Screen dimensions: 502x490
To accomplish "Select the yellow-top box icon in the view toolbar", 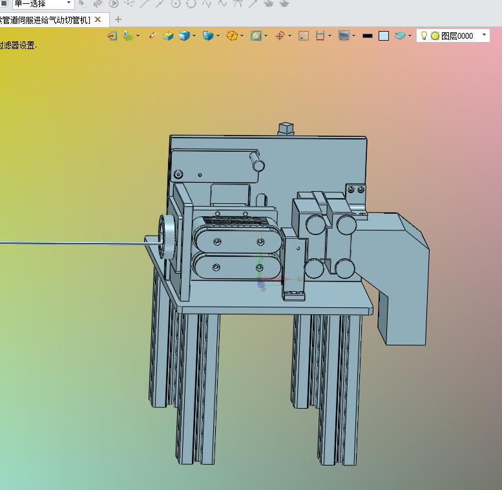I will click(x=168, y=36).
